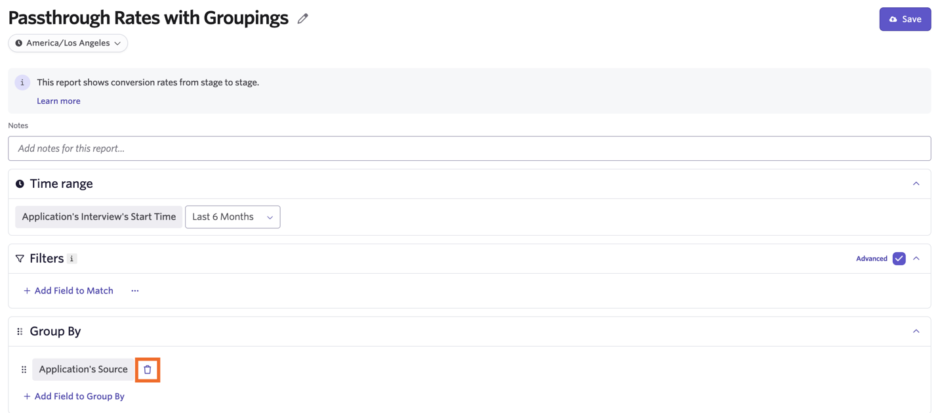Click Add Field to Match

click(68, 291)
